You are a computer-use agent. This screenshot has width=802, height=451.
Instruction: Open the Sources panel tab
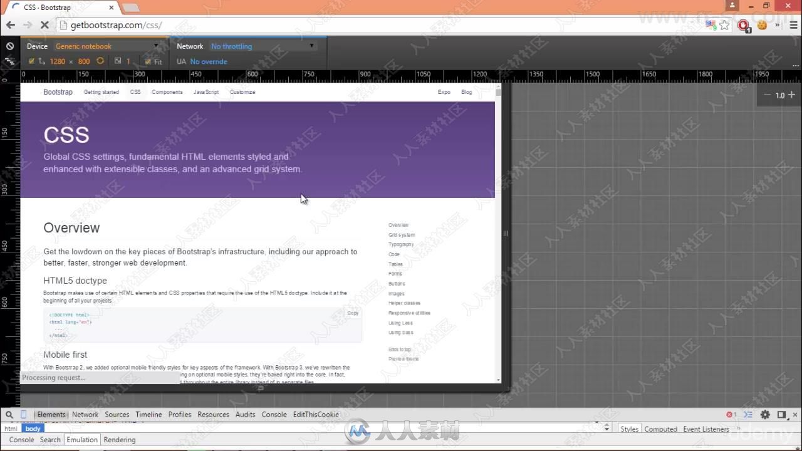coord(117,415)
